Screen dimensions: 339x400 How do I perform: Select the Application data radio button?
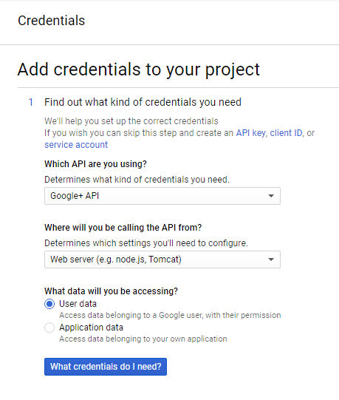(x=49, y=328)
